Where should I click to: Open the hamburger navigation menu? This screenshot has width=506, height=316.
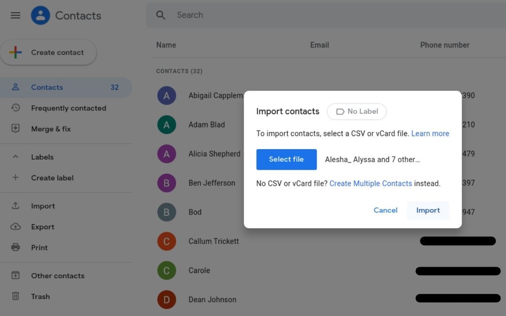pyautogui.click(x=15, y=15)
